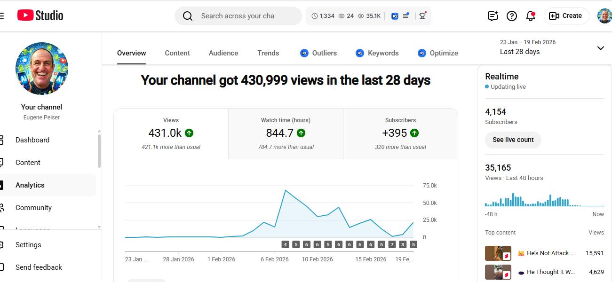Expand the Last 28 days date range dropdown
This screenshot has height=282, width=612.
tap(600, 48)
